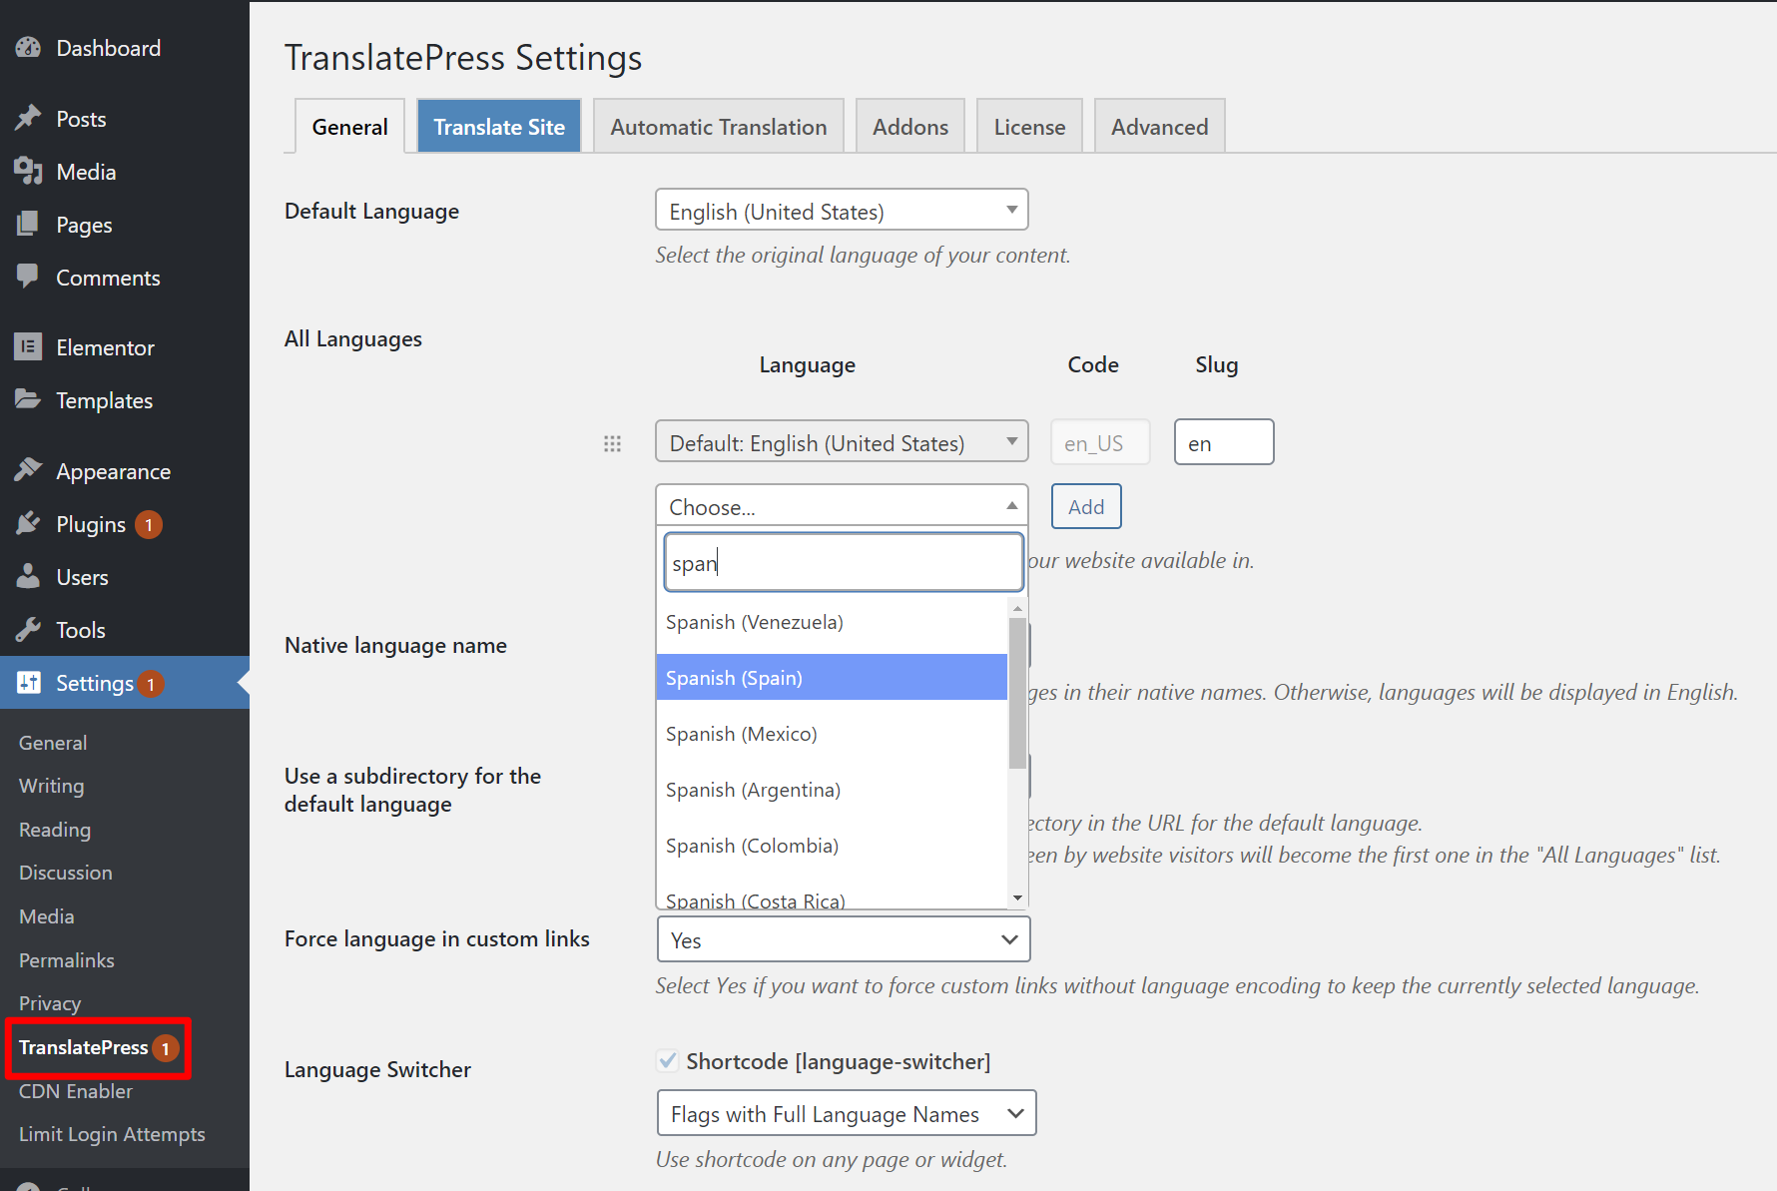Select Spanish (Venezuela) from the list
Image resolution: width=1777 pixels, height=1191 pixels.
(x=832, y=622)
